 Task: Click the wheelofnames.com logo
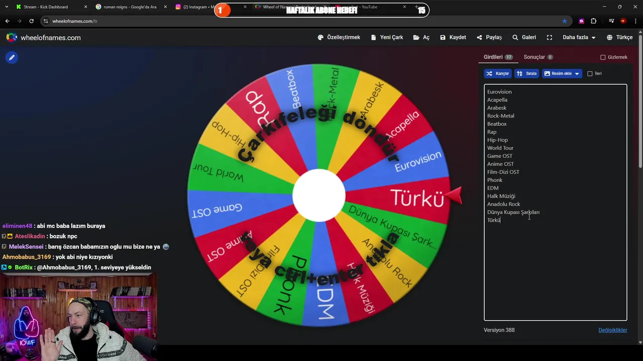(43, 38)
